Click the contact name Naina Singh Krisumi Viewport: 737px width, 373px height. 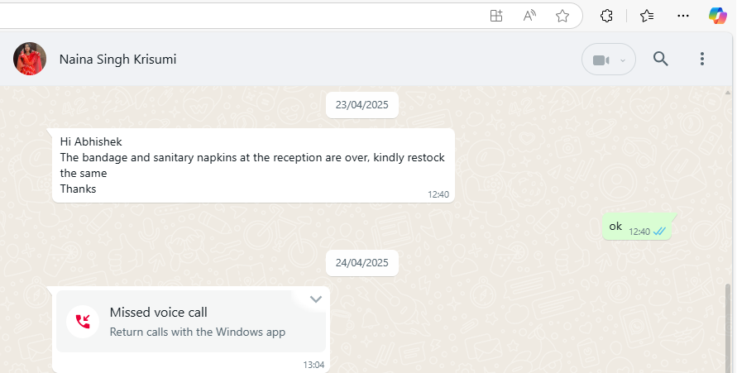click(117, 60)
